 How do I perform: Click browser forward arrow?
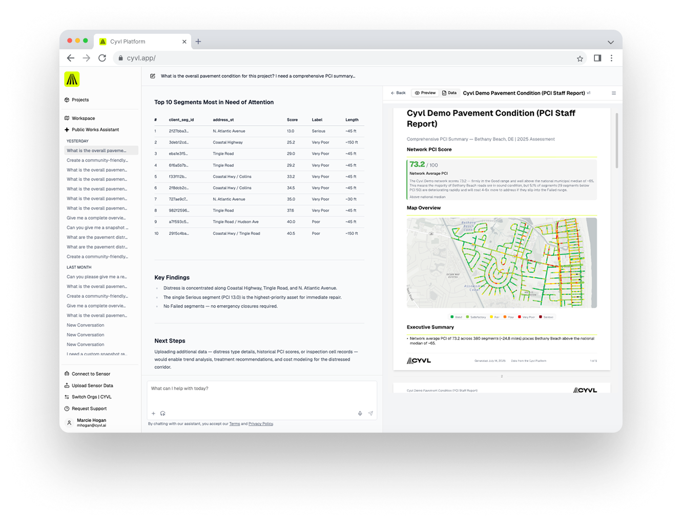point(87,58)
